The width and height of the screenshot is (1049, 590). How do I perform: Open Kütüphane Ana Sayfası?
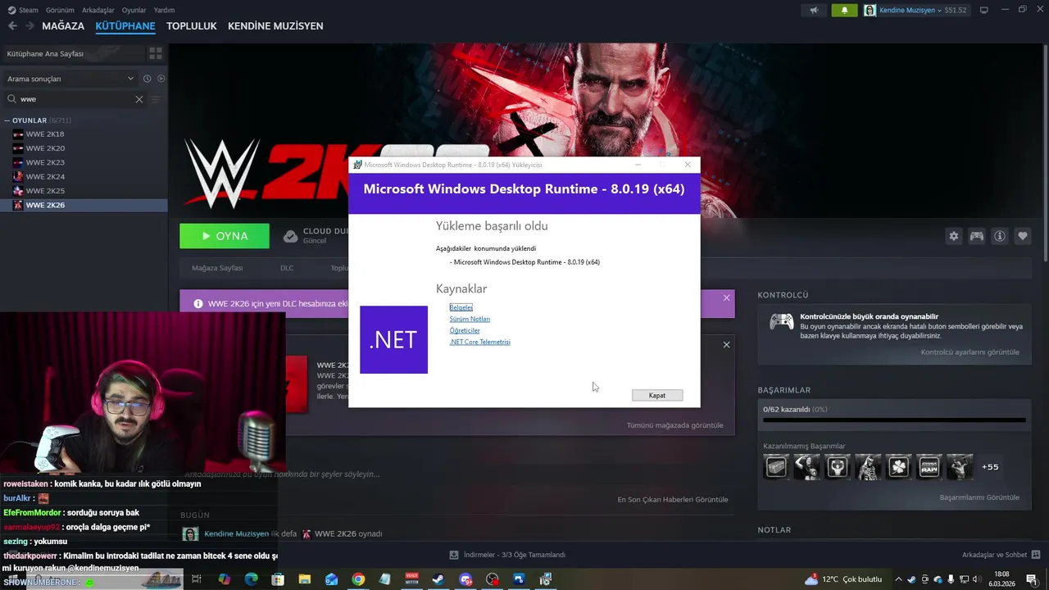[72, 53]
